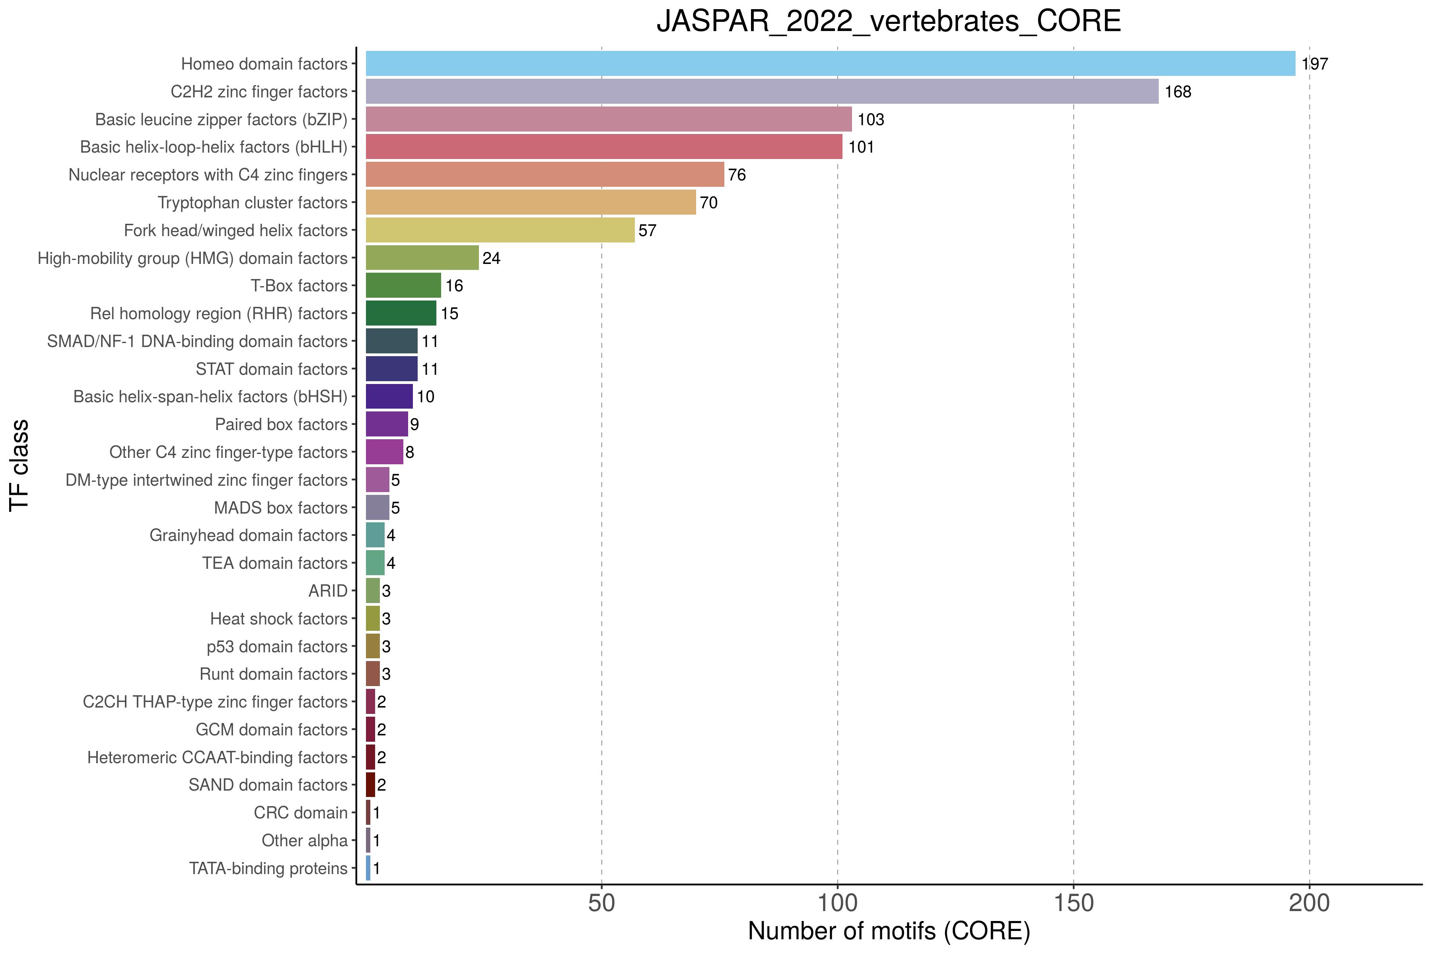Select the 'Basic helix-loop-helix factors (bHLH)' label
This screenshot has width=1432, height=954.
coord(214,147)
